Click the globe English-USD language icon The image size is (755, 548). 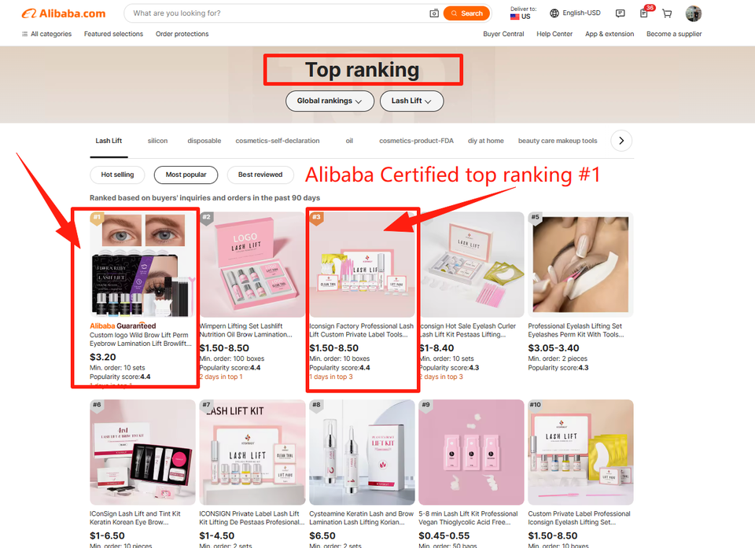(554, 13)
